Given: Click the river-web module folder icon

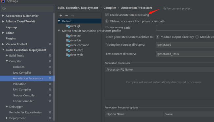Looking at the screenshot, I should pyautogui.click(x=68, y=55).
